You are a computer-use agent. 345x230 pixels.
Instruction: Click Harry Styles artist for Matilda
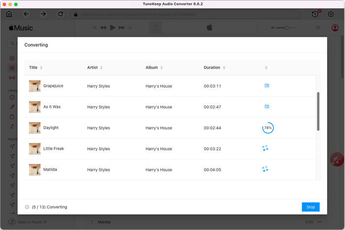[x=99, y=170]
